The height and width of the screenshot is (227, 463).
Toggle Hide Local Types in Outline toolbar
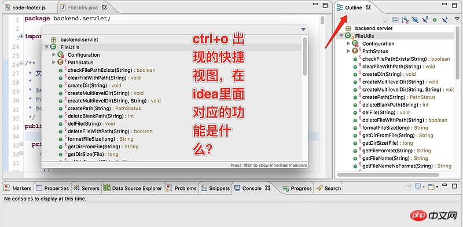pos(445,20)
